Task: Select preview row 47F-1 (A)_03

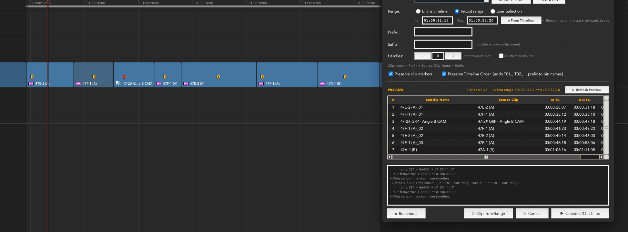Action: tap(496, 143)
